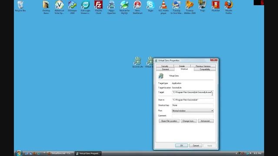278x156 pixels.
Task: Select the Fraps desktop icon
Action: click(202, 6)
